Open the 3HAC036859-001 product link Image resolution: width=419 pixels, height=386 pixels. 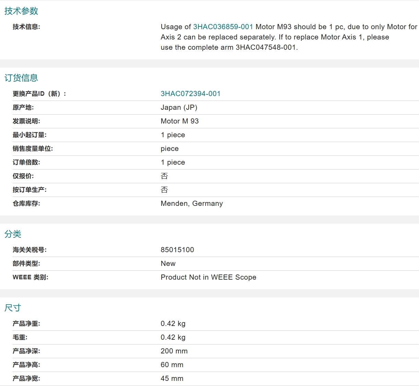[x=223, y=27]
